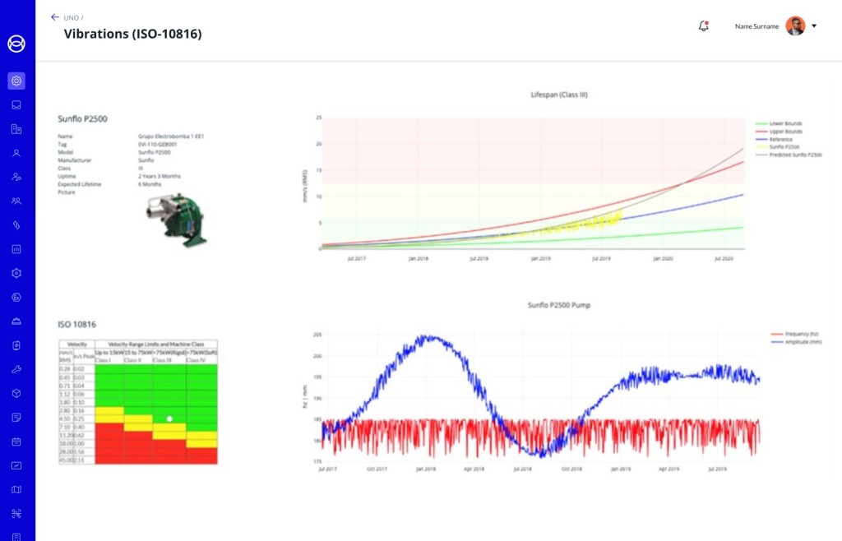Open the inbox icon in the sidebar
Image resolution: width=842 pixels, height=541 pixels.
coord(16,105)
